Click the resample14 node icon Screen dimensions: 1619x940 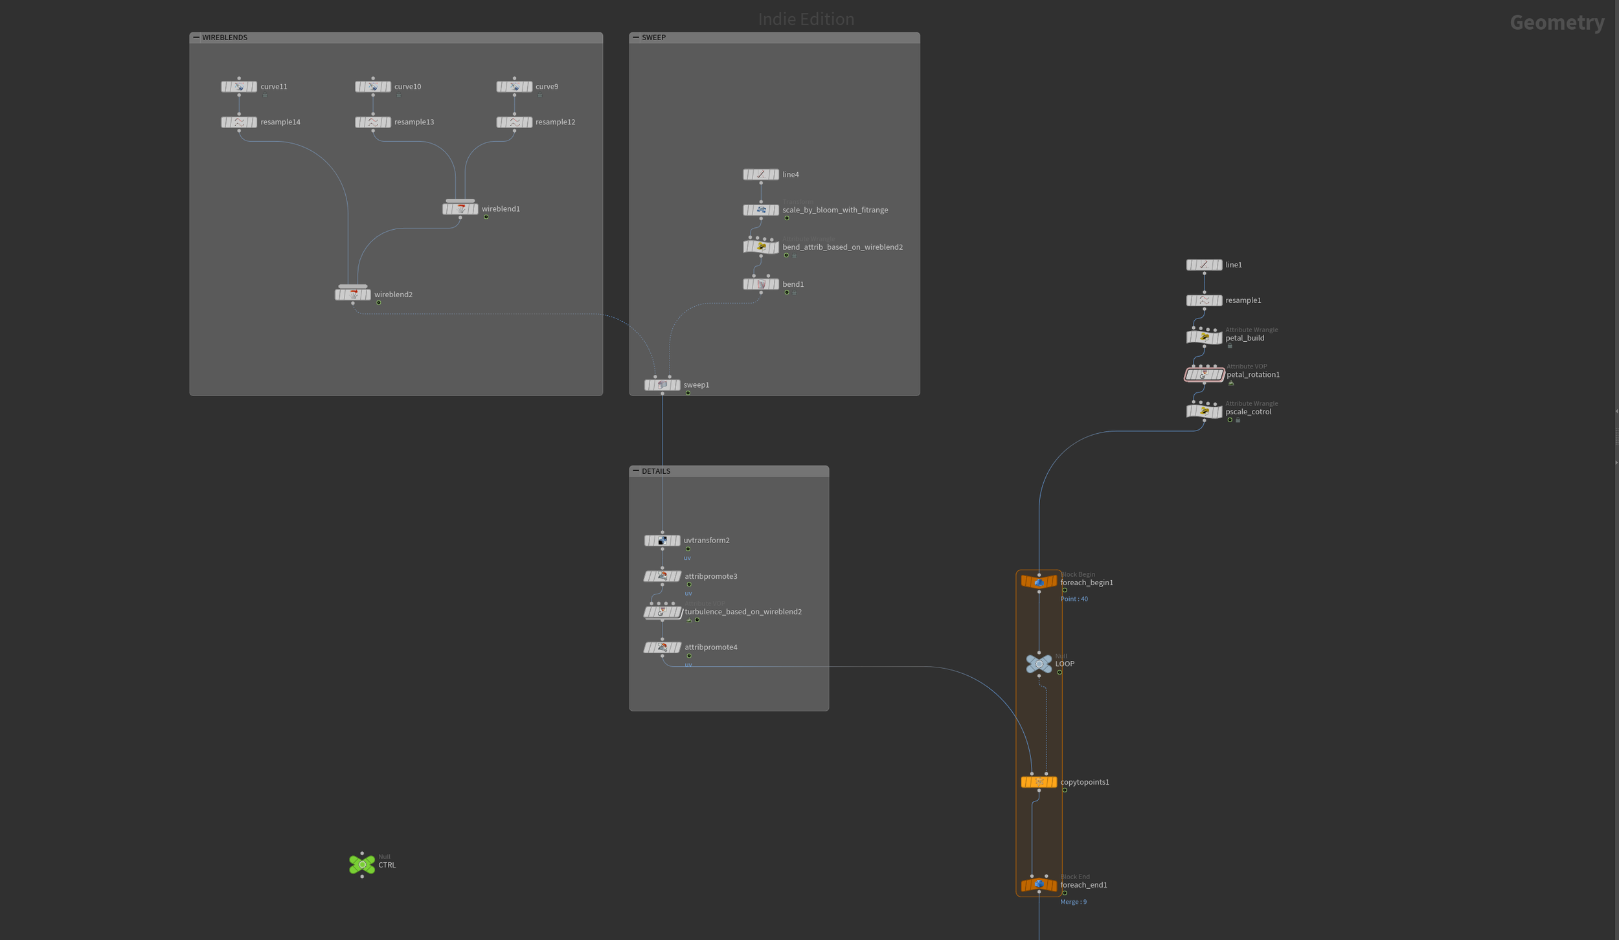(239, 122)
